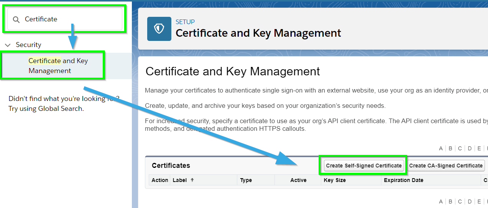Screen dimensions: 488x208
Task: Click Create Self-Signed Certificate button
Action: coord(364,166)
